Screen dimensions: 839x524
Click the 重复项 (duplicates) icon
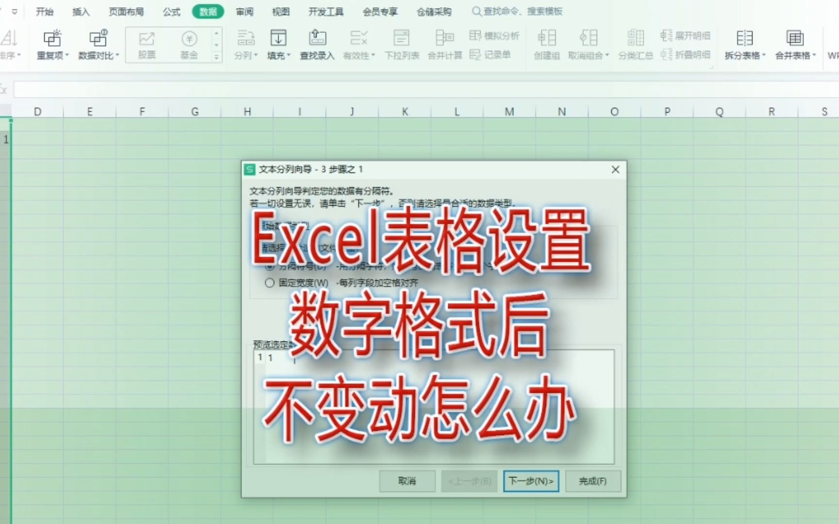tap(52, 38)
